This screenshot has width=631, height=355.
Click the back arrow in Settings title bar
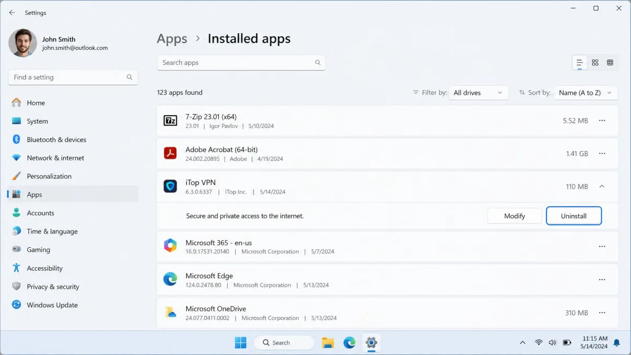click(x=12, y=13)
